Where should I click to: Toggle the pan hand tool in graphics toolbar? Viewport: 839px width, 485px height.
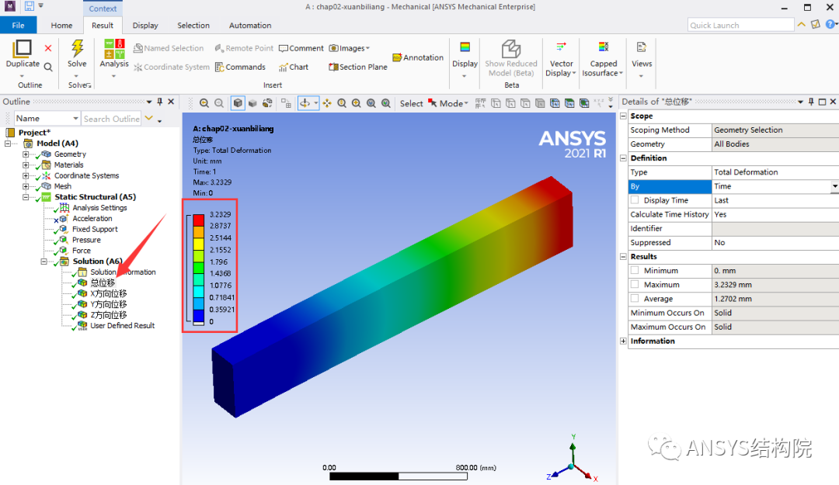pos(327,102)
